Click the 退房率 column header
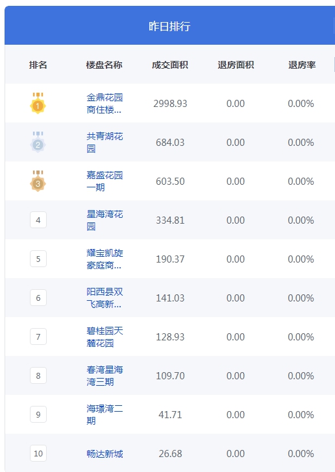 coord(302,65)
